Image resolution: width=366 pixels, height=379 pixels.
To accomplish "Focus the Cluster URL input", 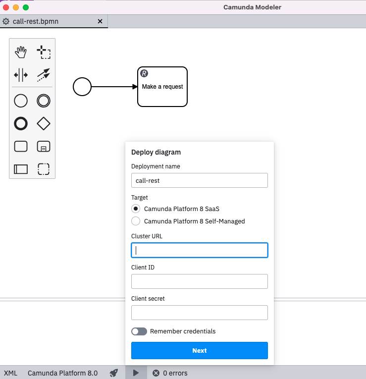I will 200,250.
